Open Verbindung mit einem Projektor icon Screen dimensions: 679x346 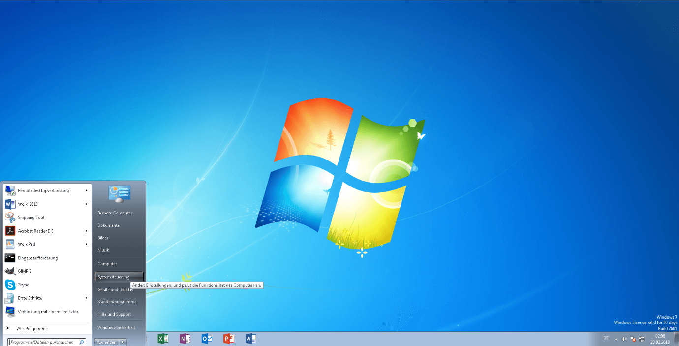point(10,312)
